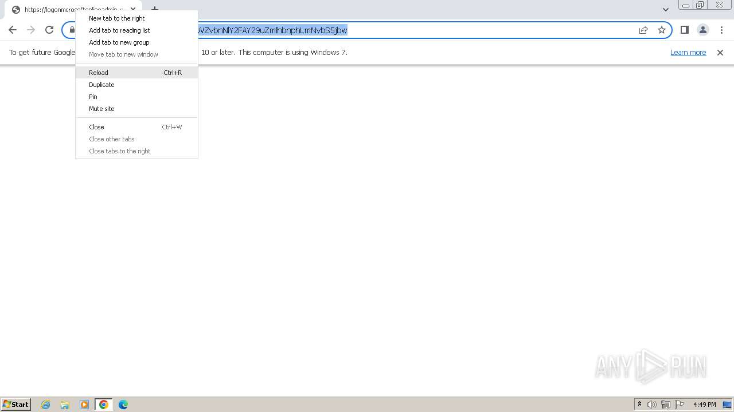
Task: Open Action Center flag icon
Action: pyautogui.click(x=680, y=405)
